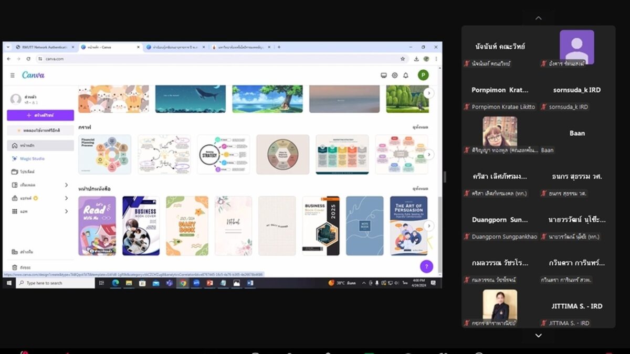Open the Marketing Strategy circular graph template
Image resolution: width=630 pixels, height=354 pixels.
[223, 154]
